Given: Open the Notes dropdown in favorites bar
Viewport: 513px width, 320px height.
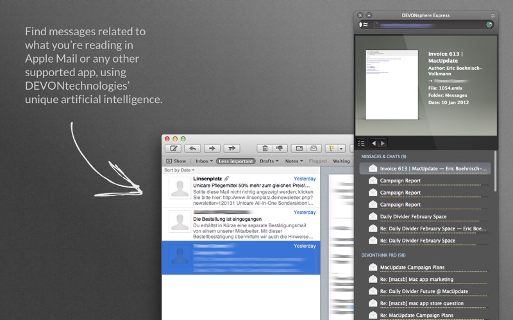Looking at the screenshot, I should 294,161.
